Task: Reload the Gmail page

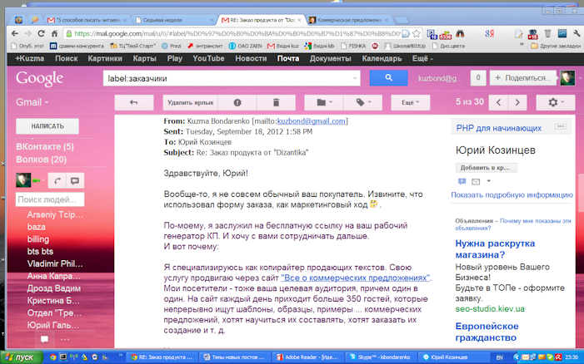Action: pos(42,33)
